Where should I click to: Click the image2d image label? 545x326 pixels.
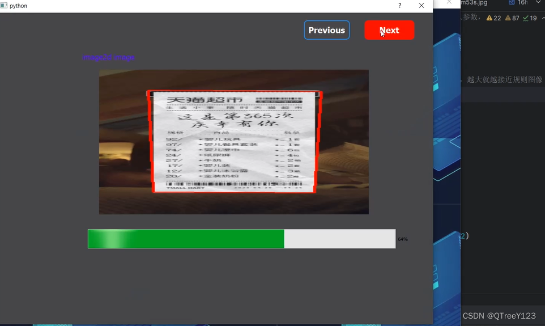[x=108, y=57]
